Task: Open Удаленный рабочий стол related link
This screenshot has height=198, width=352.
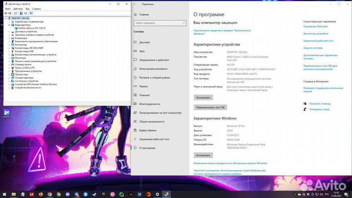Action: pyautogui.click(x=318, y=41)
